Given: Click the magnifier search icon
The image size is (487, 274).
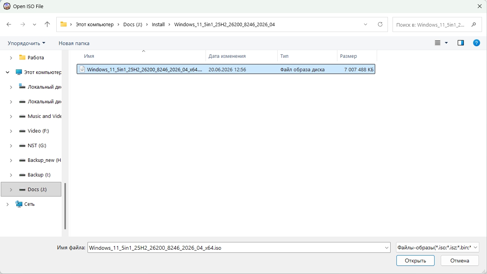Looking at the screenshot, I should coord(474,24).
